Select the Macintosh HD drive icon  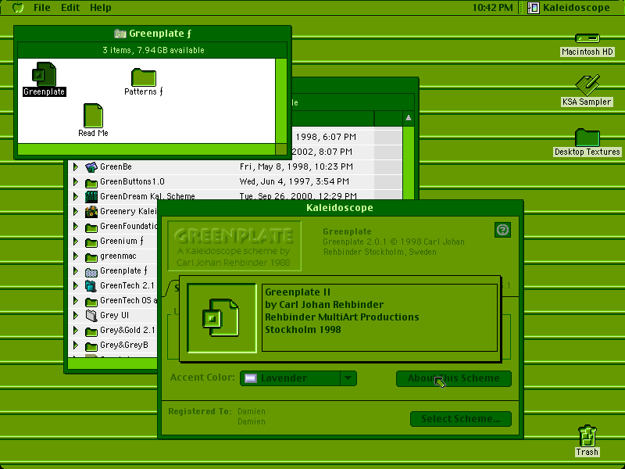[x=587, y=38]
